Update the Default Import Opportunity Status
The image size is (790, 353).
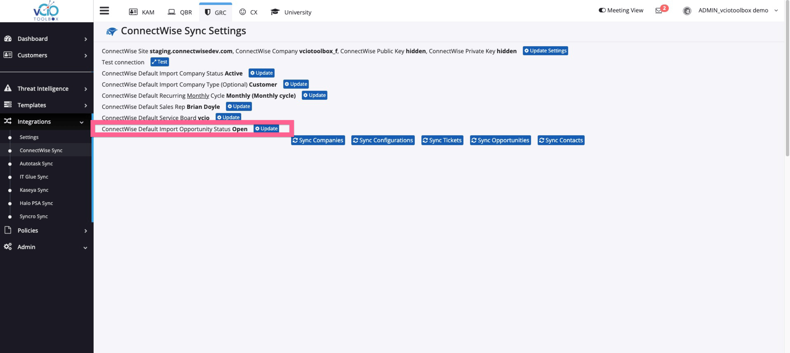266,129
